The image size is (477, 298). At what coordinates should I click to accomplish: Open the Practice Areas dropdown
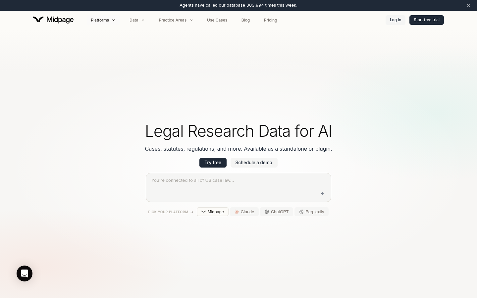click(x=176, y=20)
